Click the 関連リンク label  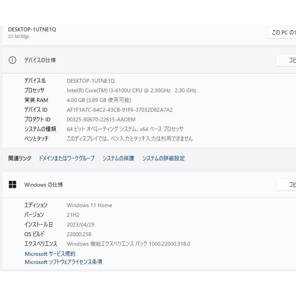20,158
